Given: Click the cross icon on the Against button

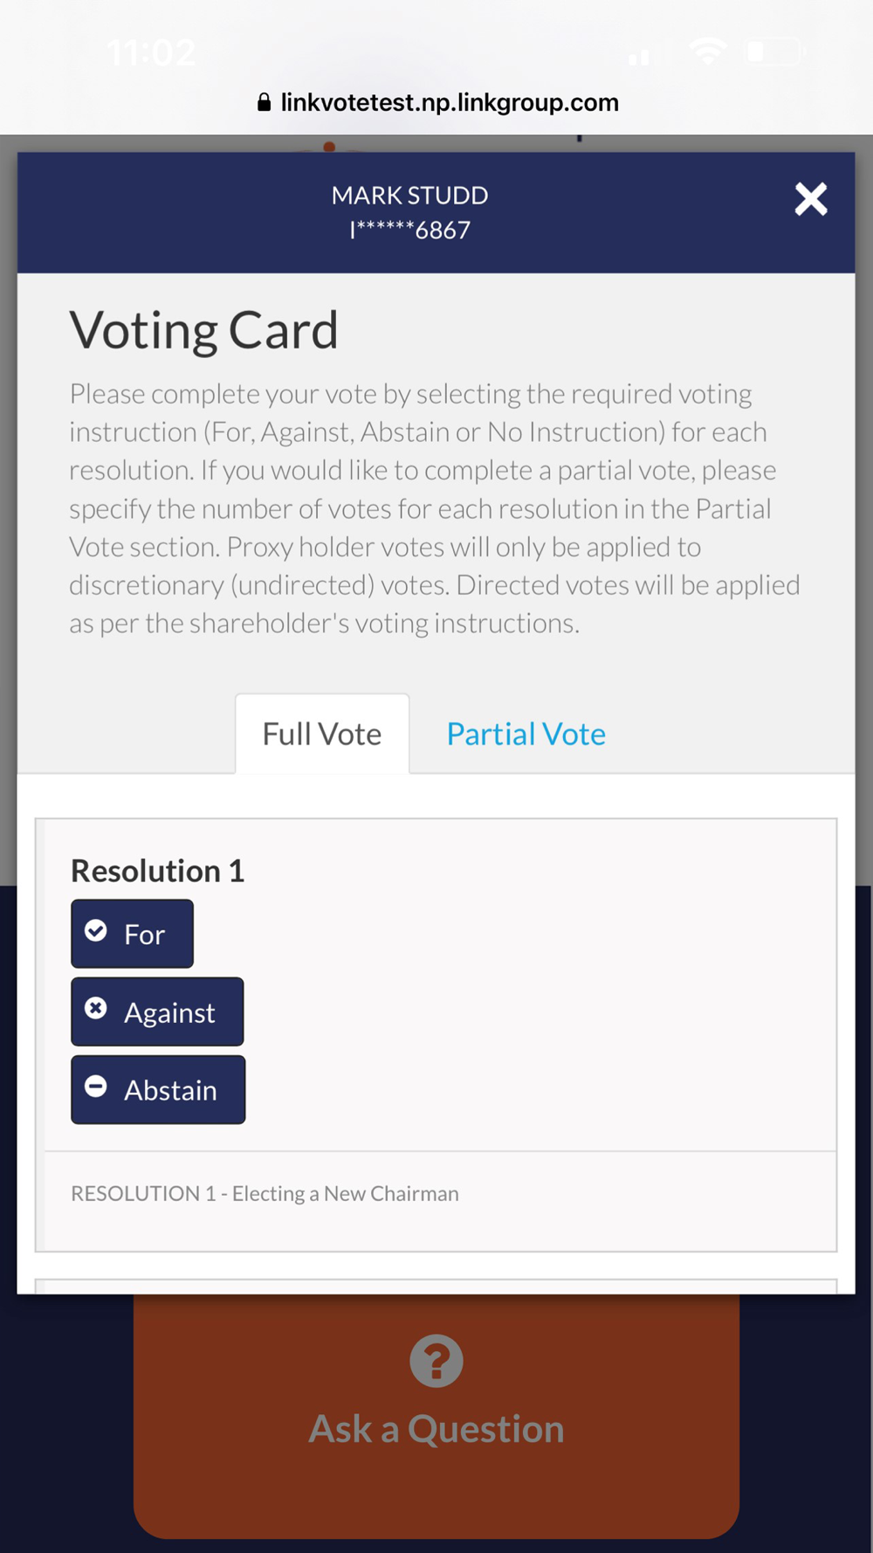Looking at the screenshot, I should [96, 1009].
